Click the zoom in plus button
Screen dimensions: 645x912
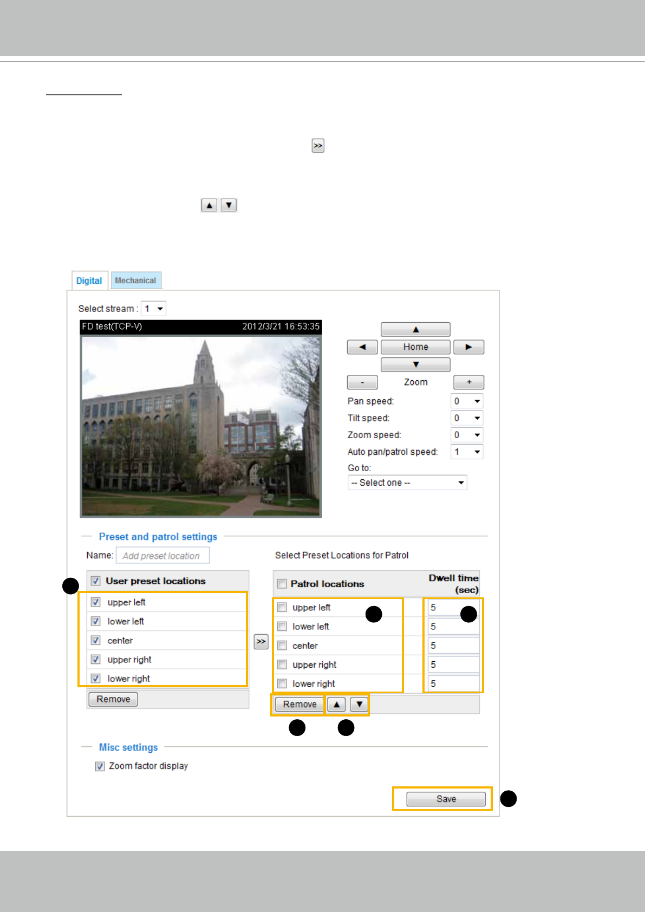[468, 382]
